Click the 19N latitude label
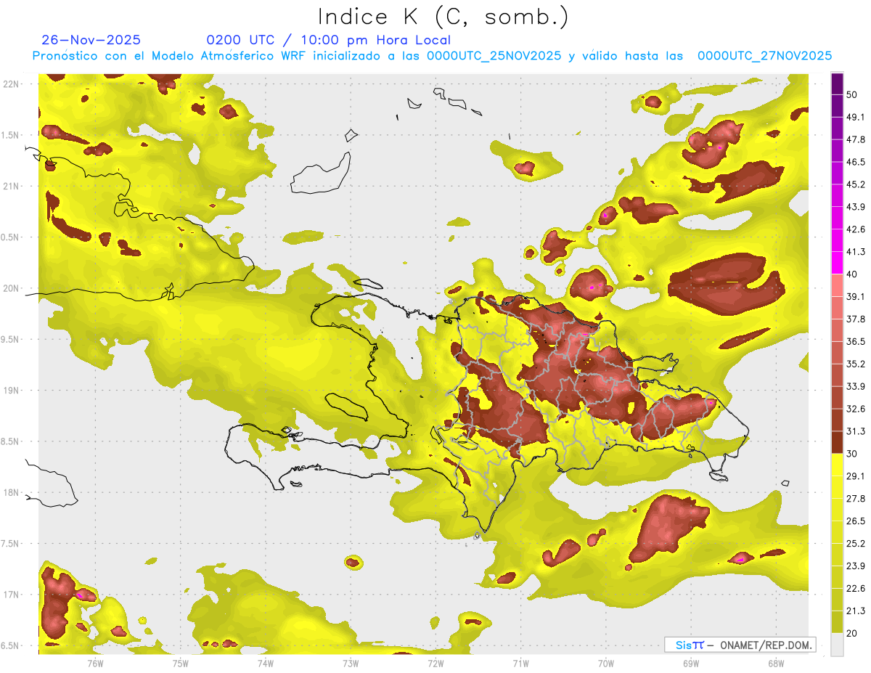 point(11,391)
